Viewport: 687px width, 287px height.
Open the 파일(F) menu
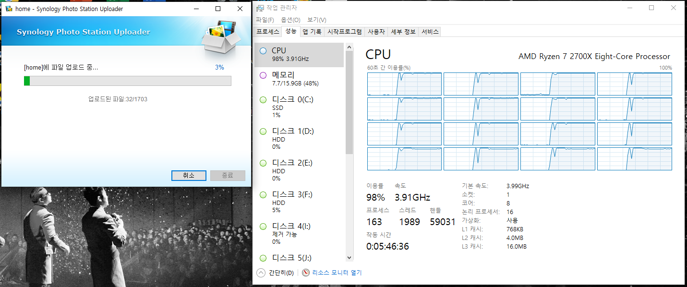[265, 20]
